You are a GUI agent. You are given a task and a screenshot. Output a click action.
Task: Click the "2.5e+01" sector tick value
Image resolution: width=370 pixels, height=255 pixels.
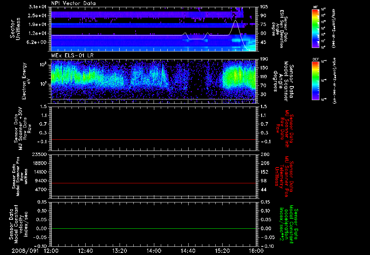tap(38, 15)
